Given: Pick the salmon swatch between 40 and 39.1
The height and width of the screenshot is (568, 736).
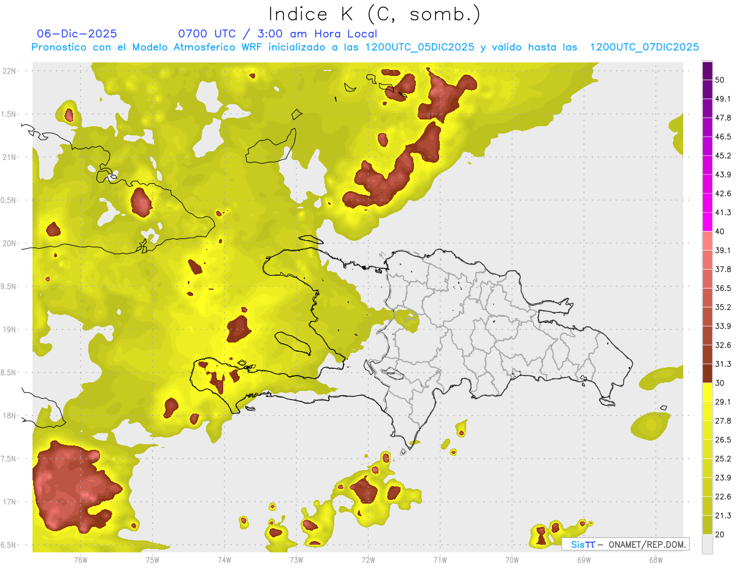Looking at the screenshot, I should coord(707,241).
